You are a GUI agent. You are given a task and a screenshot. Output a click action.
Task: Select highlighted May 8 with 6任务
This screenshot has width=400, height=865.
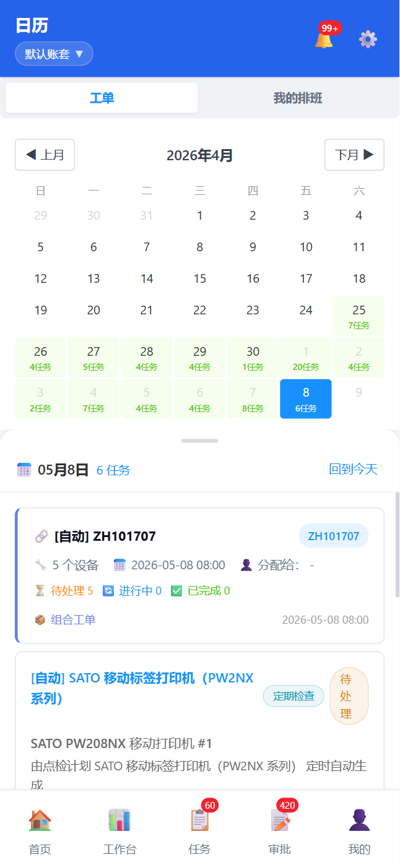click(x=306, y=399)
